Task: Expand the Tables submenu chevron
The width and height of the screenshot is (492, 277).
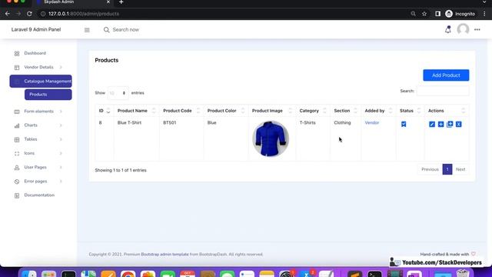Action: (61, 139)
